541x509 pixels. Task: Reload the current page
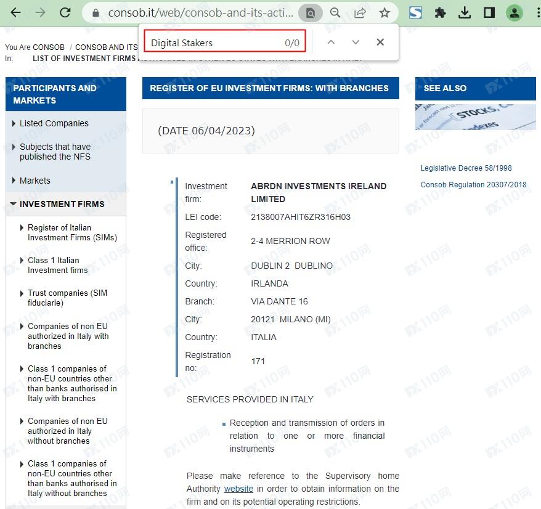(64, 12)
